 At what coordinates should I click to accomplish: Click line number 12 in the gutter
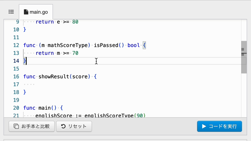point(16,45)
